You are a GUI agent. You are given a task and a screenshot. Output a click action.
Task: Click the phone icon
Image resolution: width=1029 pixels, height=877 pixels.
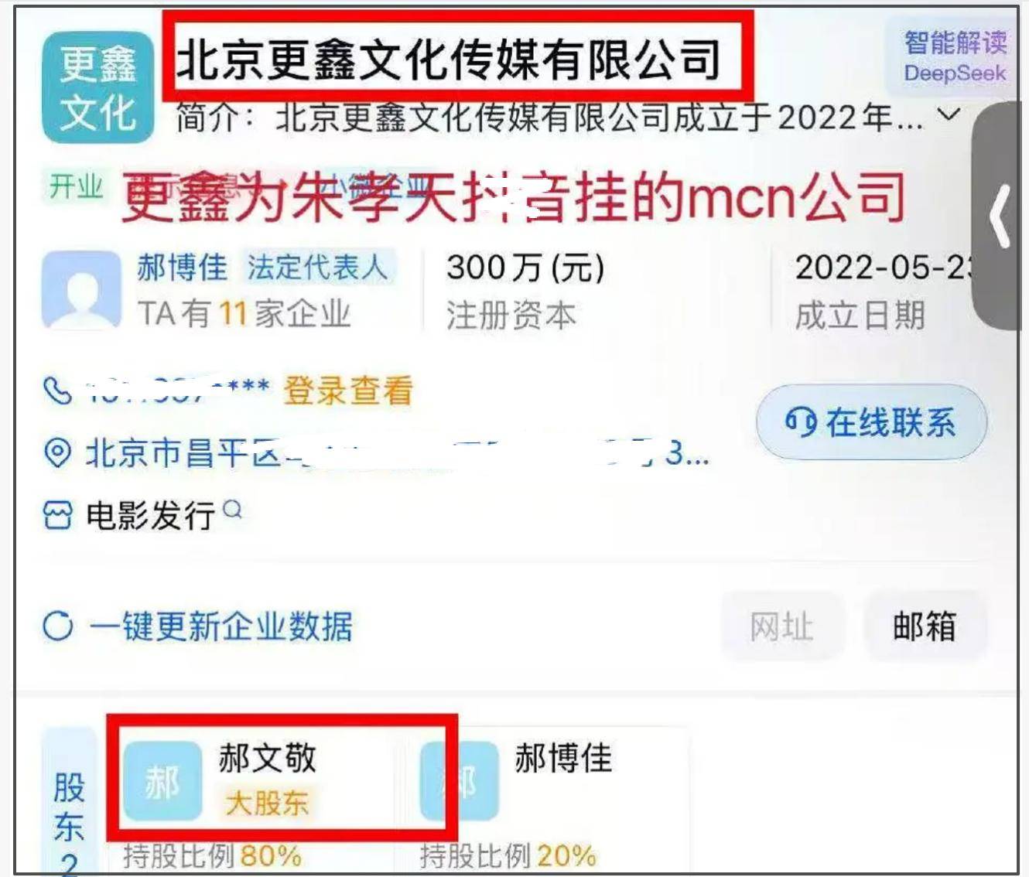(57, 391)
